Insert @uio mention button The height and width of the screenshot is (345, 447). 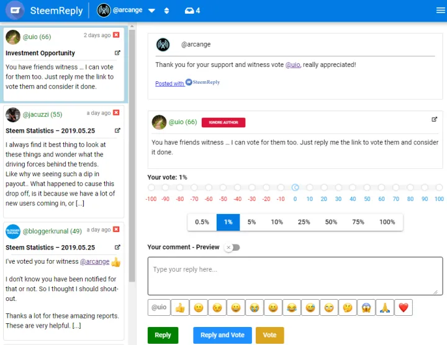[159, 307]
